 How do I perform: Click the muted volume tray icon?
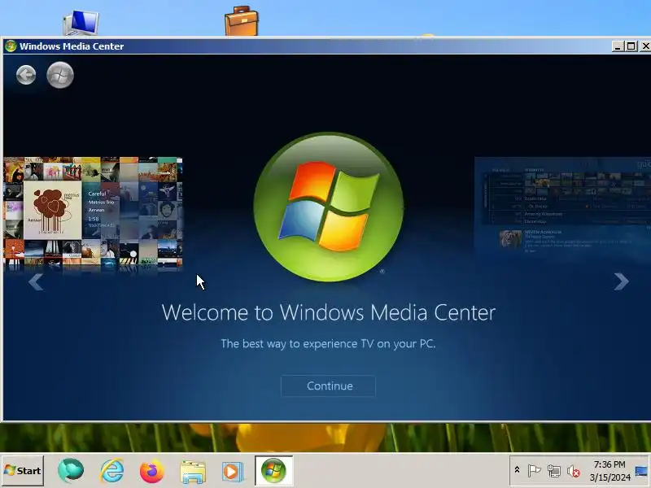[574, 471]
